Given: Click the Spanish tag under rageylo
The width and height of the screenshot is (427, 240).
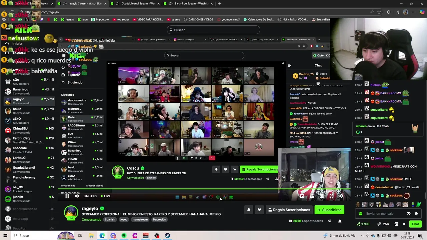Looking at the screenshot, I should (x=110, y=220).
